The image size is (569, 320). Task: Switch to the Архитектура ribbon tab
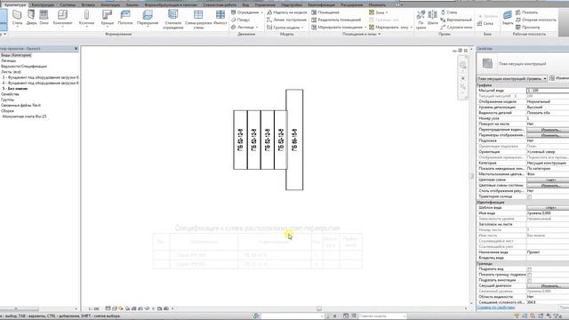(x=15, y=5)
